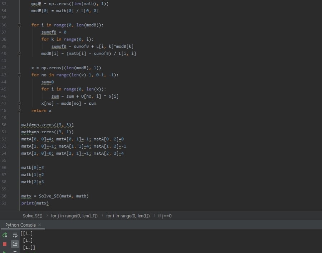Screen dimensions: 322x253
Task: Click fold end marker at return x line
Action: click(x=20, y=111)
